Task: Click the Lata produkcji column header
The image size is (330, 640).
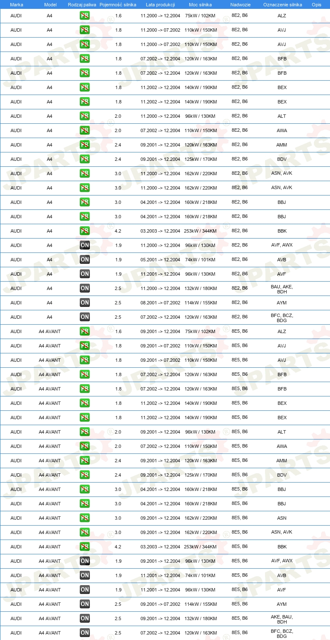Action: [x=160, y=5]
